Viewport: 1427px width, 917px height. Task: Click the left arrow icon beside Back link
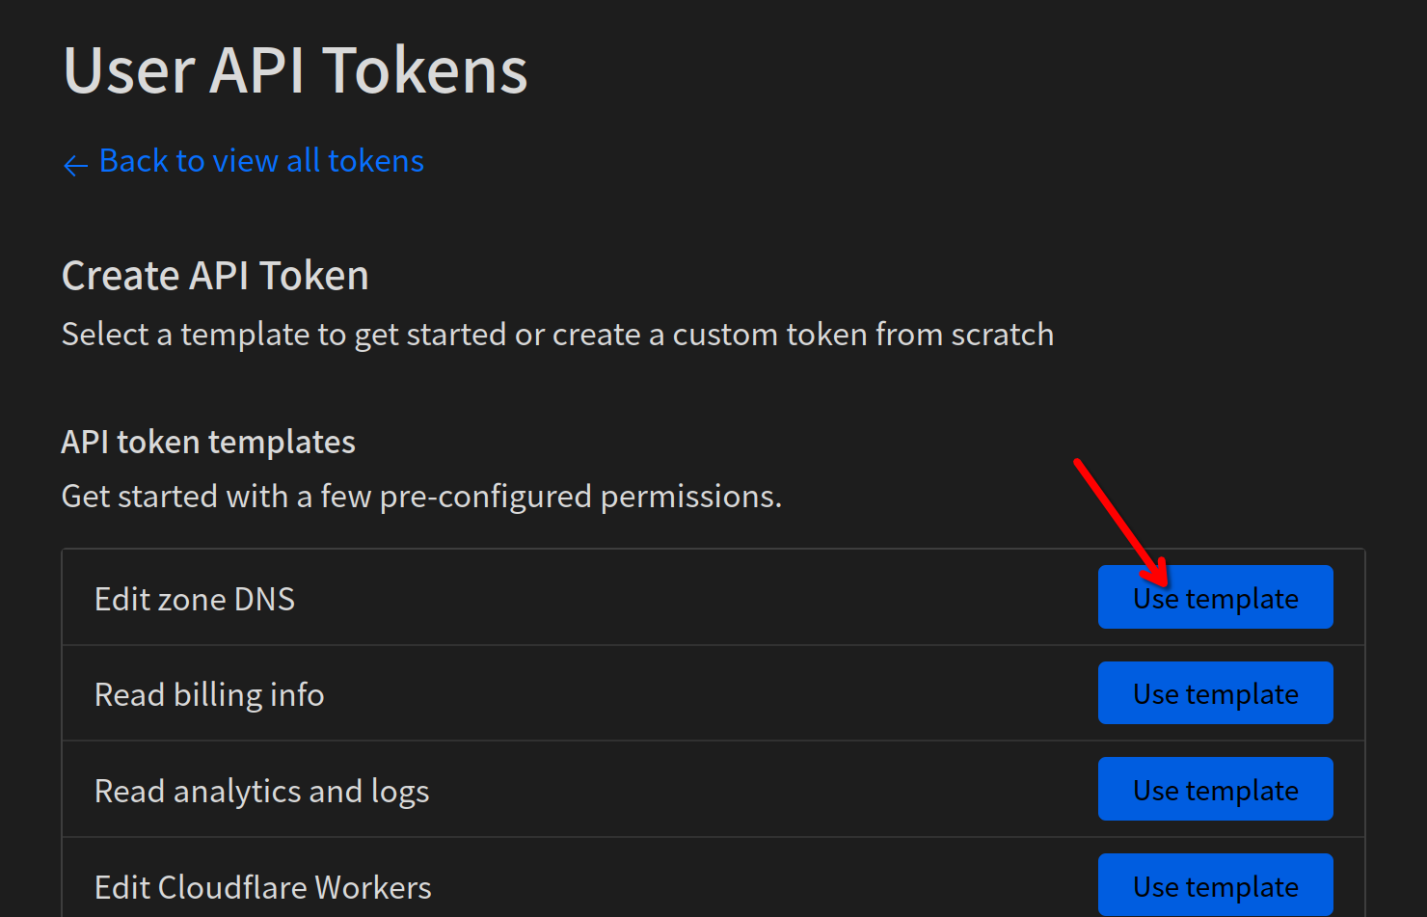click(75, 165)
